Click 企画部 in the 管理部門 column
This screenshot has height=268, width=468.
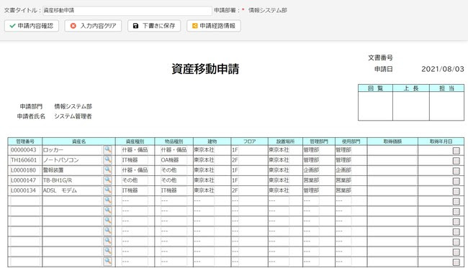[311, 170]
